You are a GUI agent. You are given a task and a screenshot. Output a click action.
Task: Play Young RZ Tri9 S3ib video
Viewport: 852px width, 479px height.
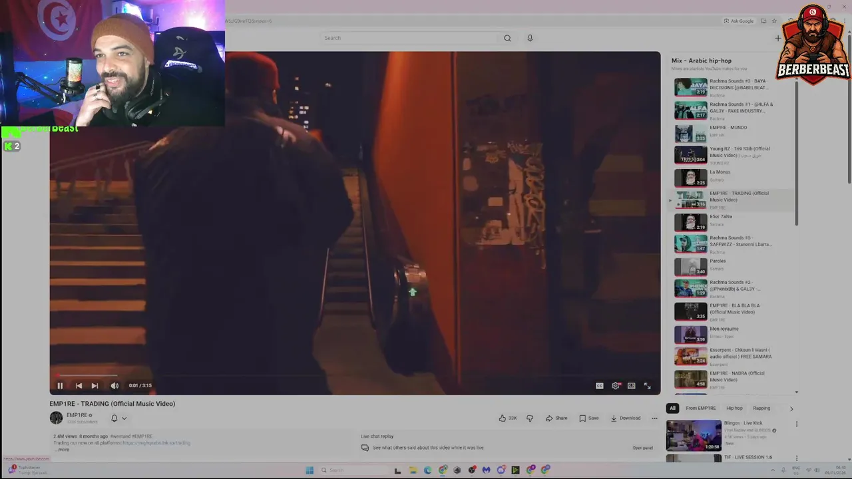[732, 154]
